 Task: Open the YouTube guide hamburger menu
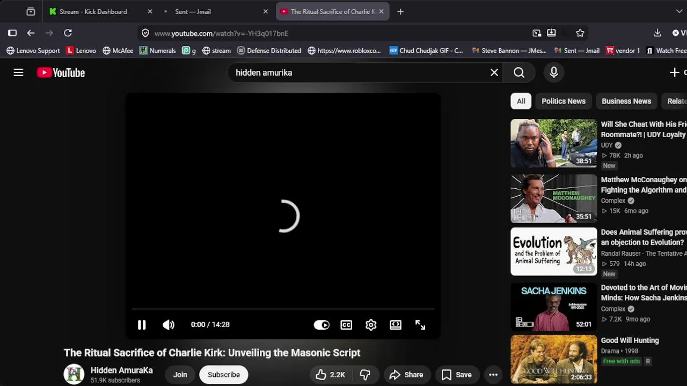18,72
